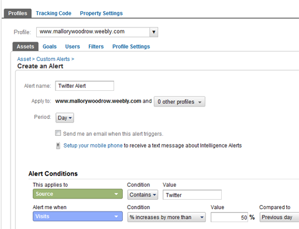Select the Profiles tab

click(x=17, y=13)
